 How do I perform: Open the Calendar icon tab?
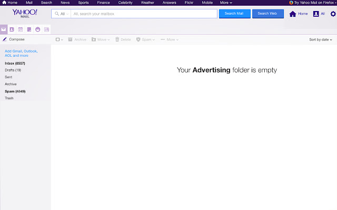21,29
